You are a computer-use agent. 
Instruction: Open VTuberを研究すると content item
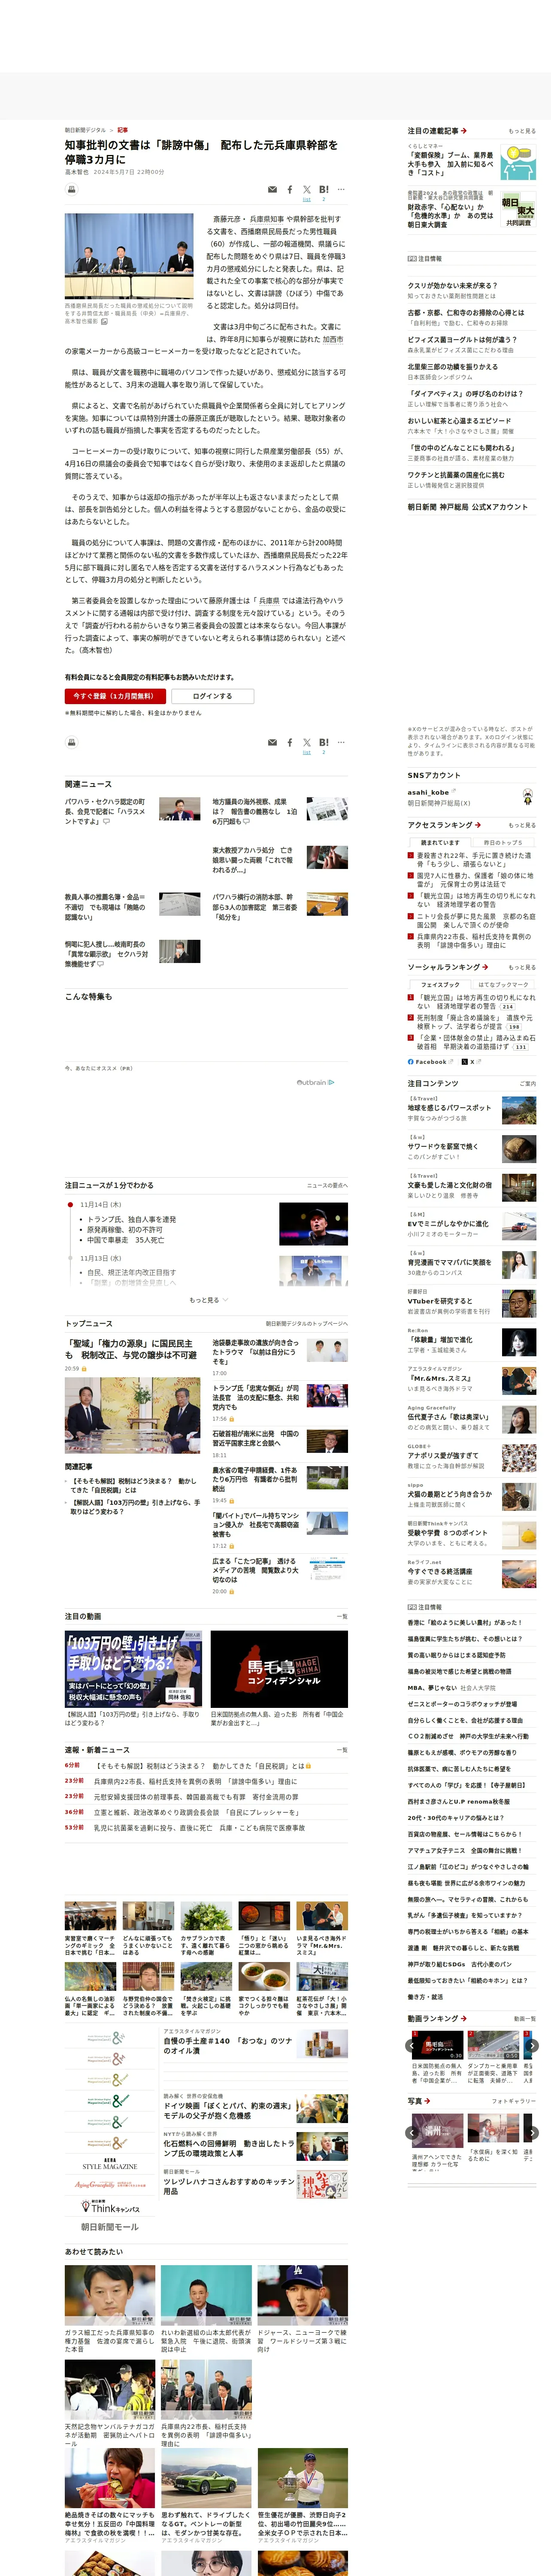[440, 1301]
